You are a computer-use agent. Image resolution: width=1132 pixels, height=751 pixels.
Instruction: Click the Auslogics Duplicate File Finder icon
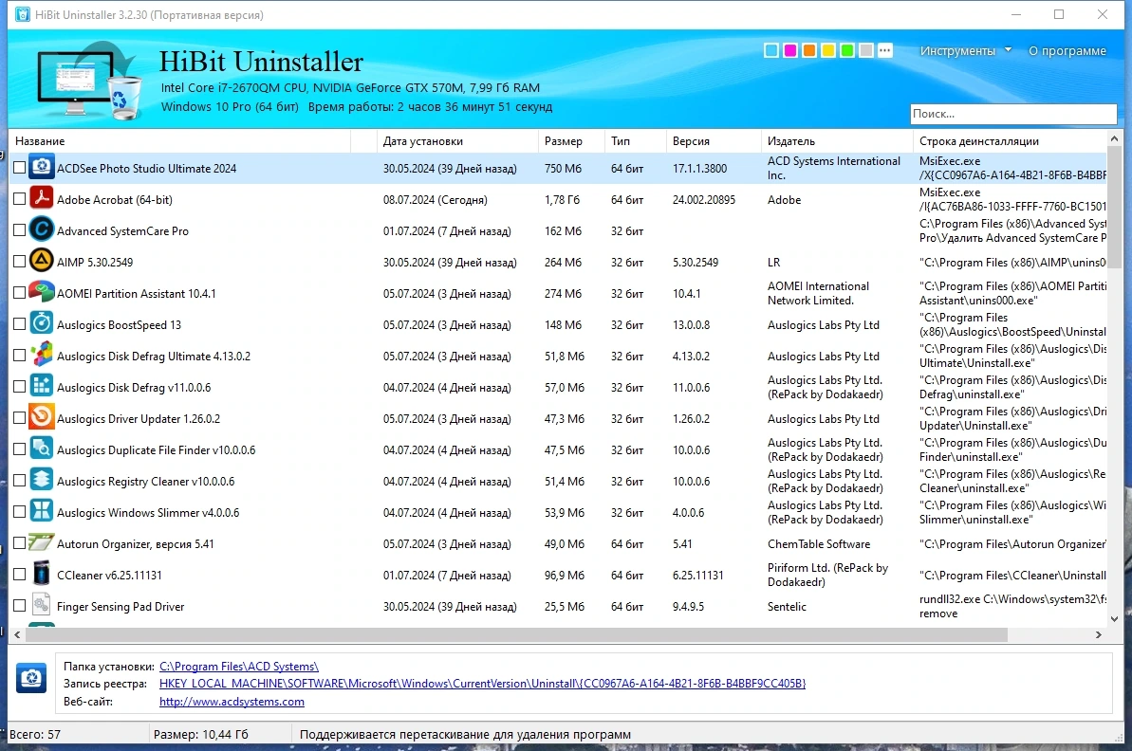point(41,449)
